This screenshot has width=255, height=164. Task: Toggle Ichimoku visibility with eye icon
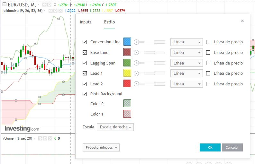pyautogui.click(x=50, y=11)
